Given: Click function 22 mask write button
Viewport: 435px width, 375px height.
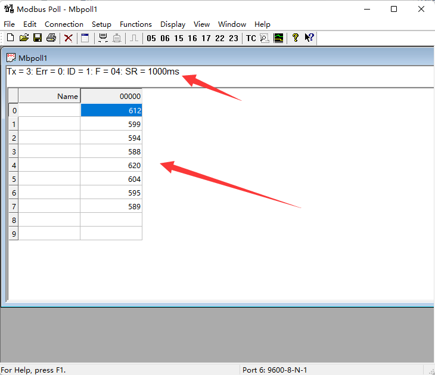Looking at the screenshot, I should pyautogui.click(x=220, y=38).
